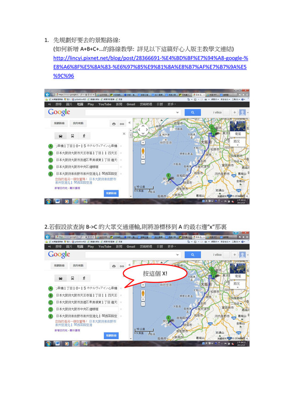294x416 pixels.
Task: Open 雲端硬碟 in Google bar in step 2 screenshot
Action: [146, 246]
